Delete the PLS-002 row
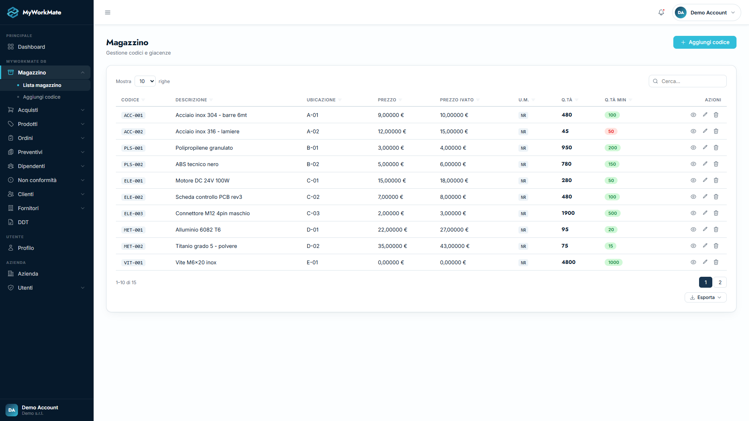 pos(716,164)
